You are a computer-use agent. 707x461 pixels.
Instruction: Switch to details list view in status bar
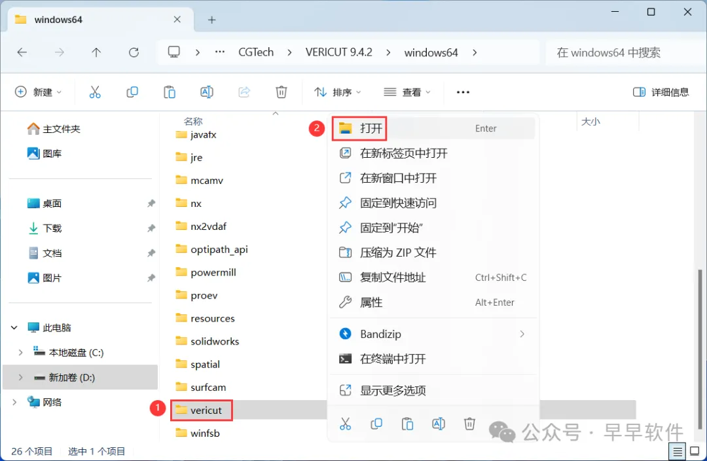click(678, 451)
